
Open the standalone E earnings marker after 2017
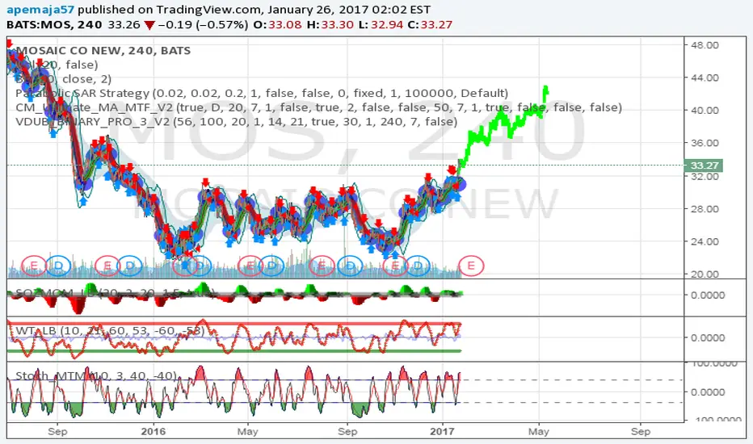471,266
